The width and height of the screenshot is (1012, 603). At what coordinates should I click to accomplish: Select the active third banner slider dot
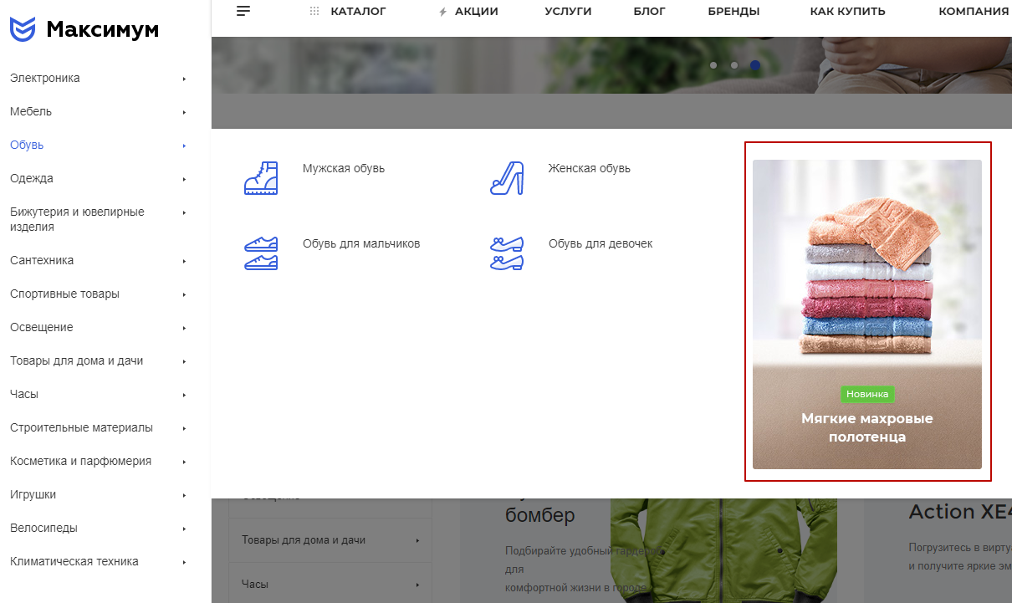[755, 64]
